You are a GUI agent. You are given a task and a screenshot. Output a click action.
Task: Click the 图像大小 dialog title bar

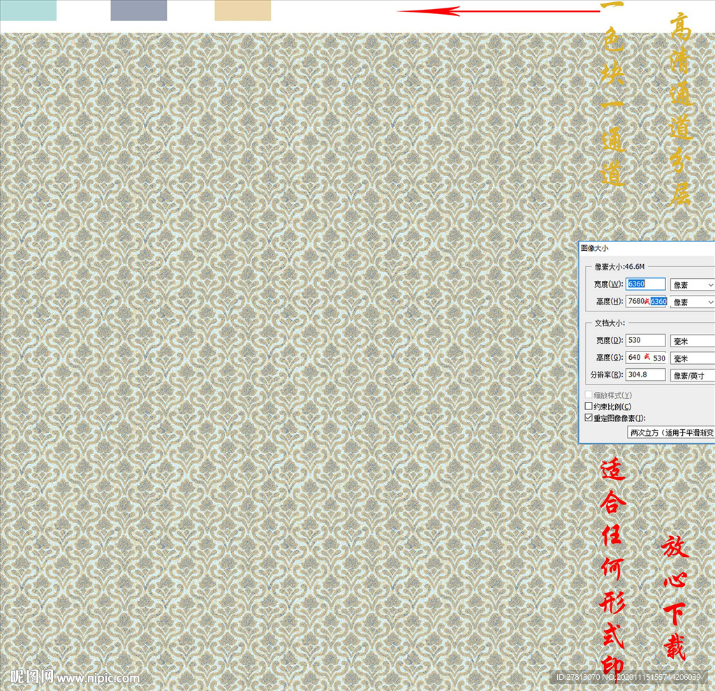[647, 248]
